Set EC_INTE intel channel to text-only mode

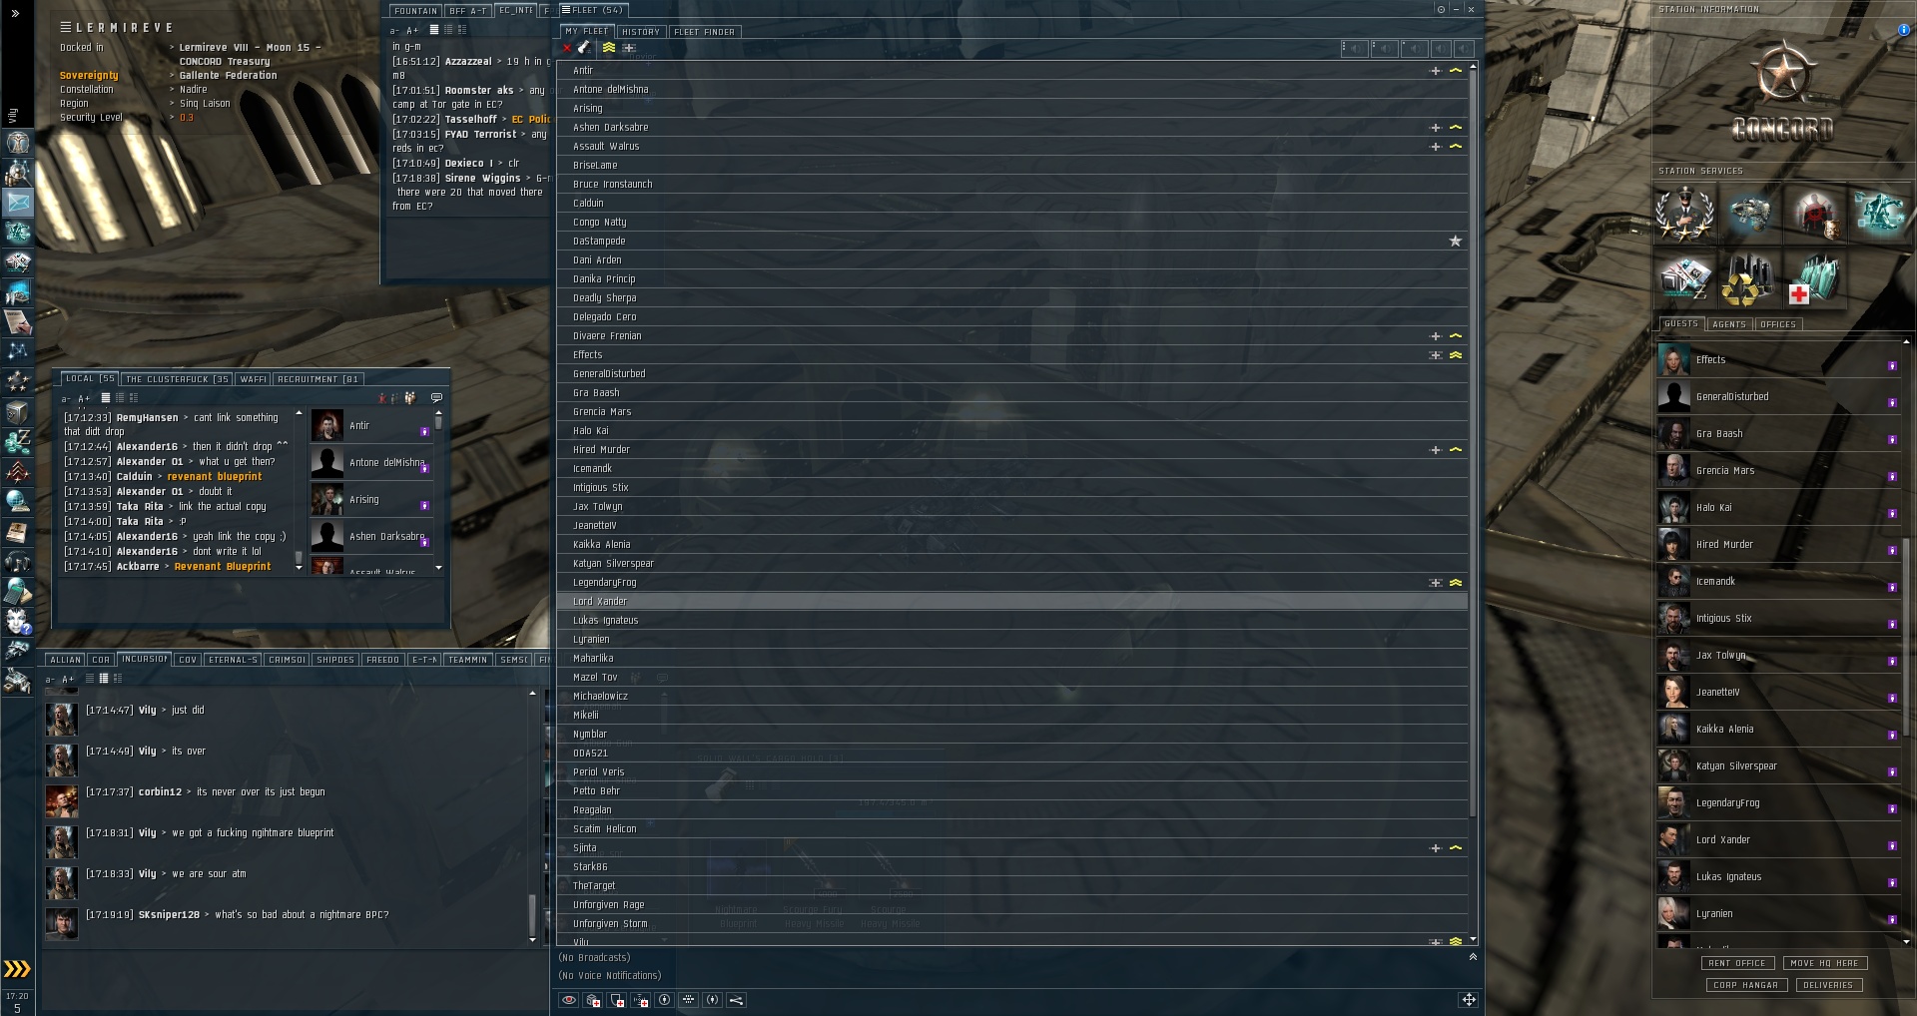click(434, 30)
